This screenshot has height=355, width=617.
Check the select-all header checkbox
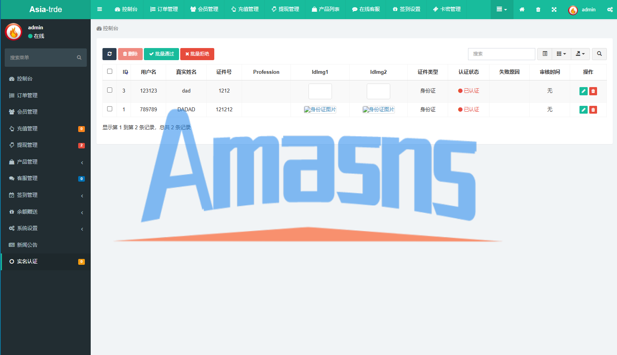coord(109,71)
